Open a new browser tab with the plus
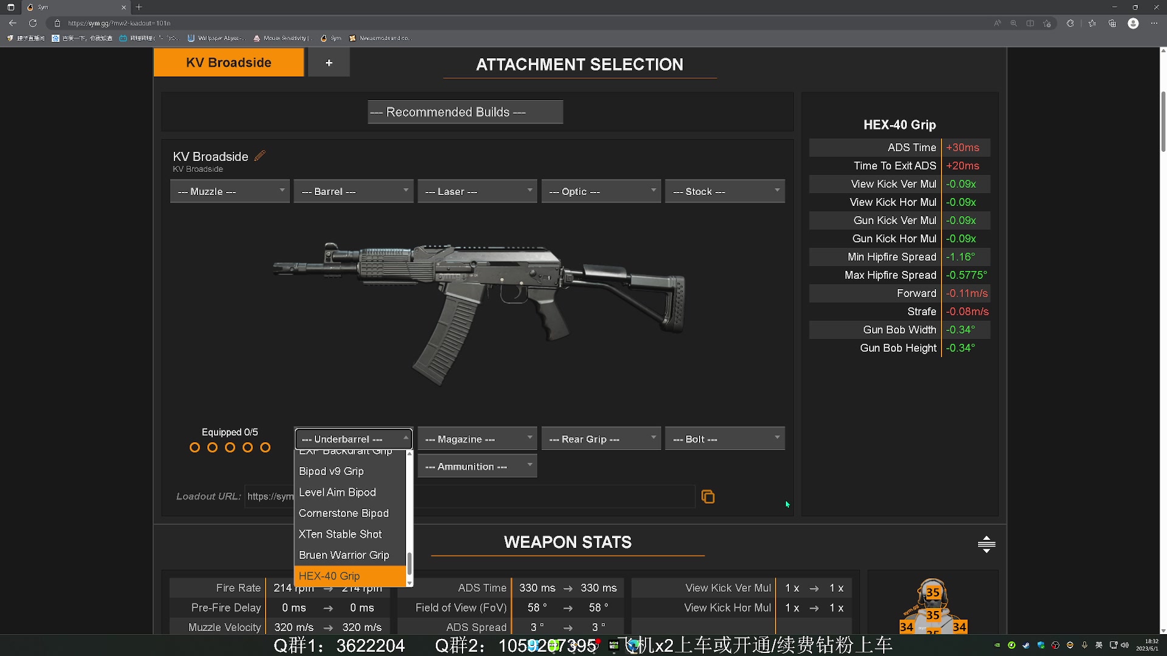This screenshot has height=656, width=1167. 139,7
